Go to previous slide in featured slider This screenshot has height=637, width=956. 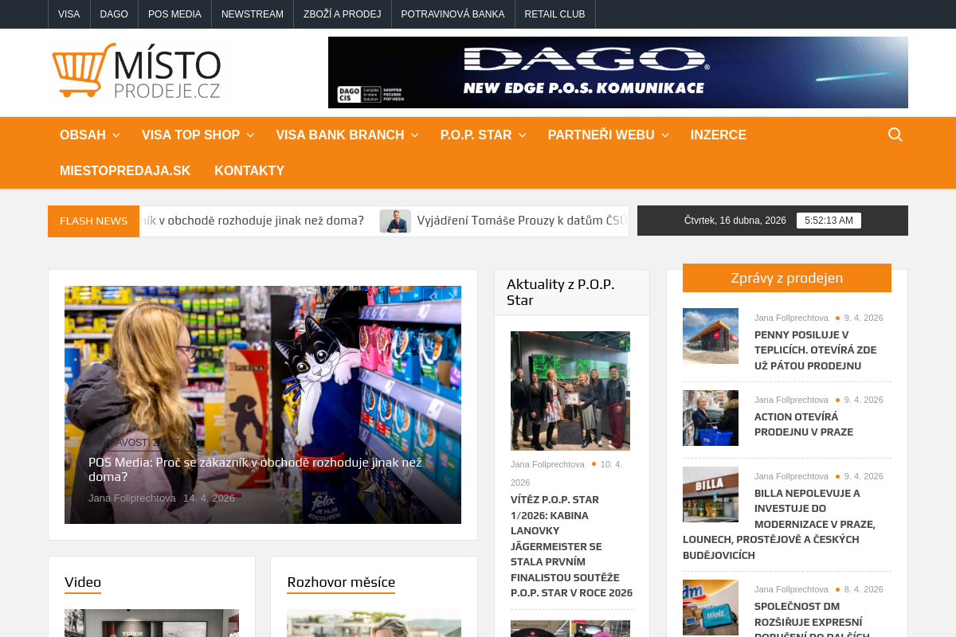pyautogui.click(x=433, y=297)
